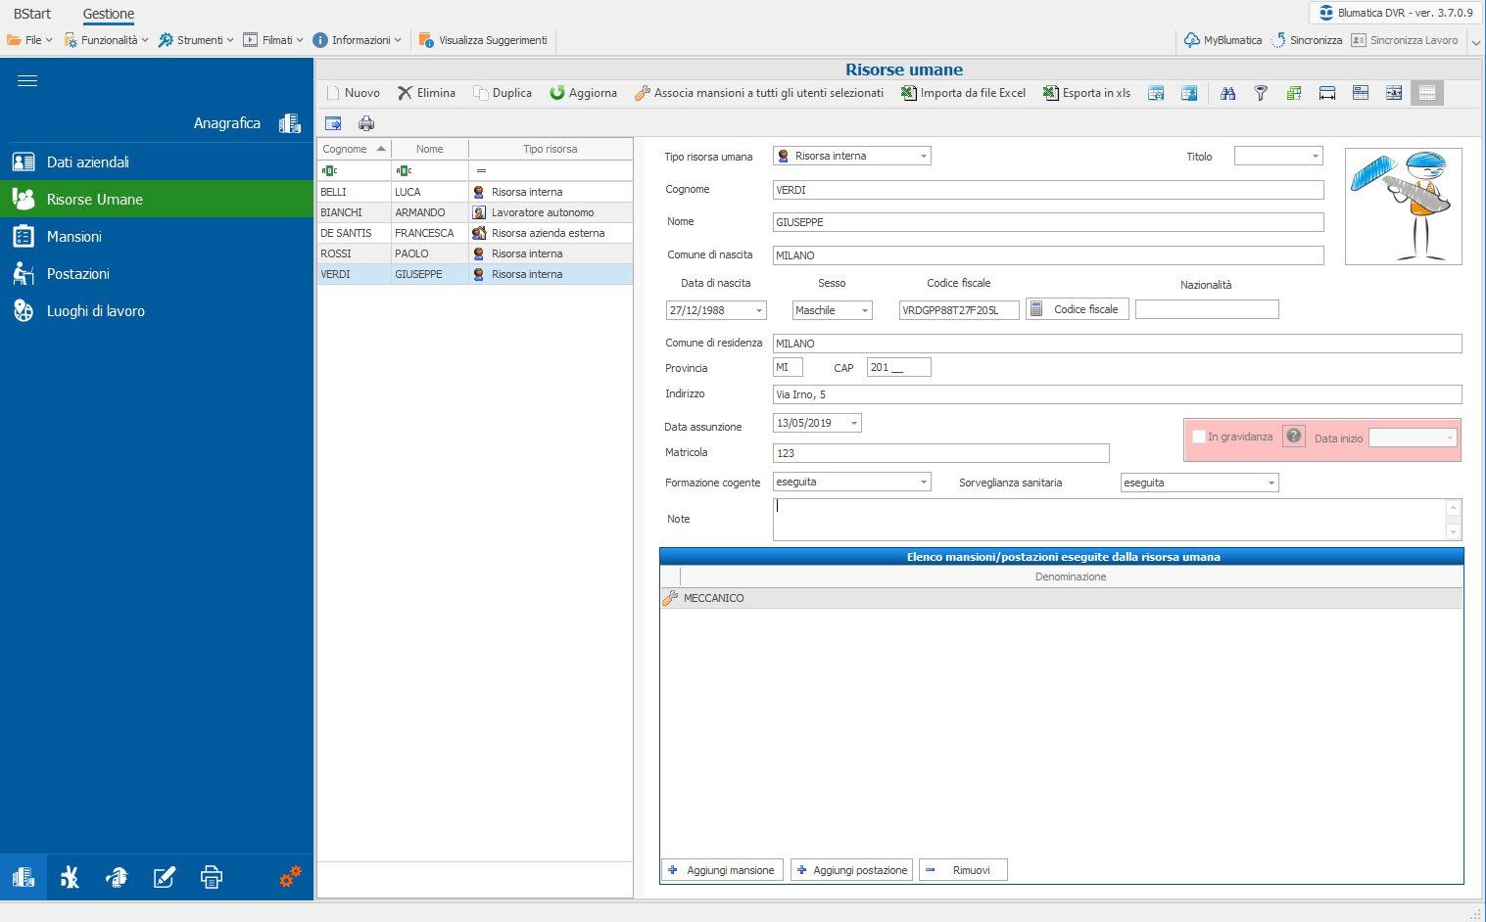
Task: Open the Sorveglianza sanitaria combo box
Action: (1270, 483)
